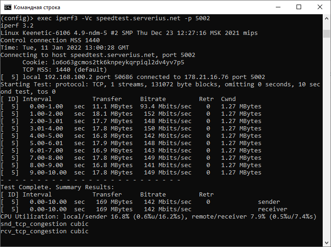This screenshot has height=247, width=331.
Task: Click 'TCP MSS: 1440 (default)' line
Action: tap(65, 70)
